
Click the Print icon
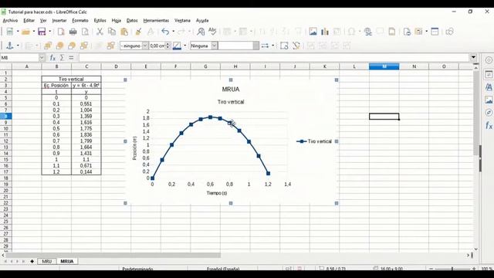(73, 32)
